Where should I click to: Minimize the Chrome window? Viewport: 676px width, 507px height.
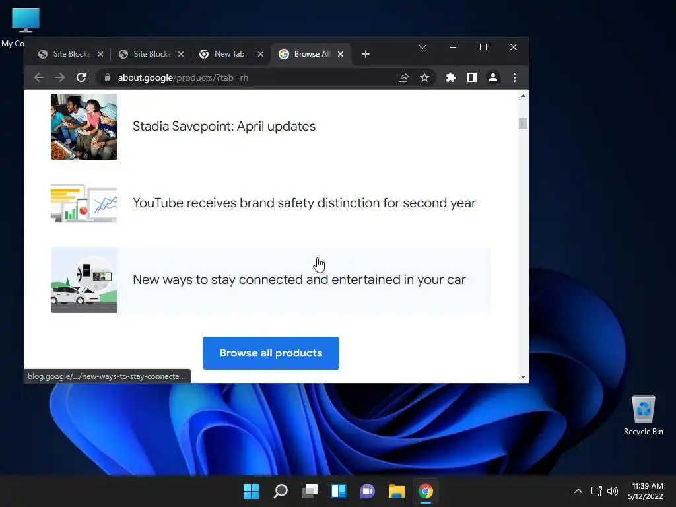453,47
